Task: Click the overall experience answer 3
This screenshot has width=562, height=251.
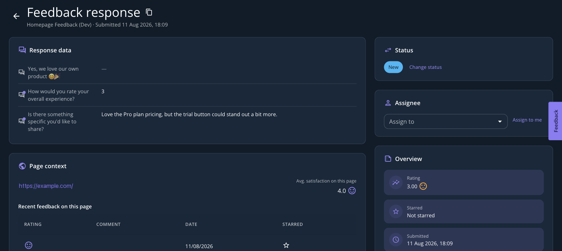Action: [x=103, y=91]
